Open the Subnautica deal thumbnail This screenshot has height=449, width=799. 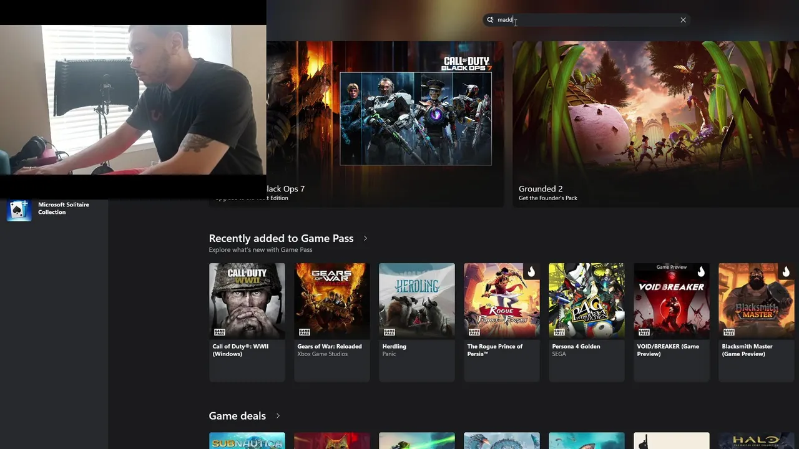247,441
